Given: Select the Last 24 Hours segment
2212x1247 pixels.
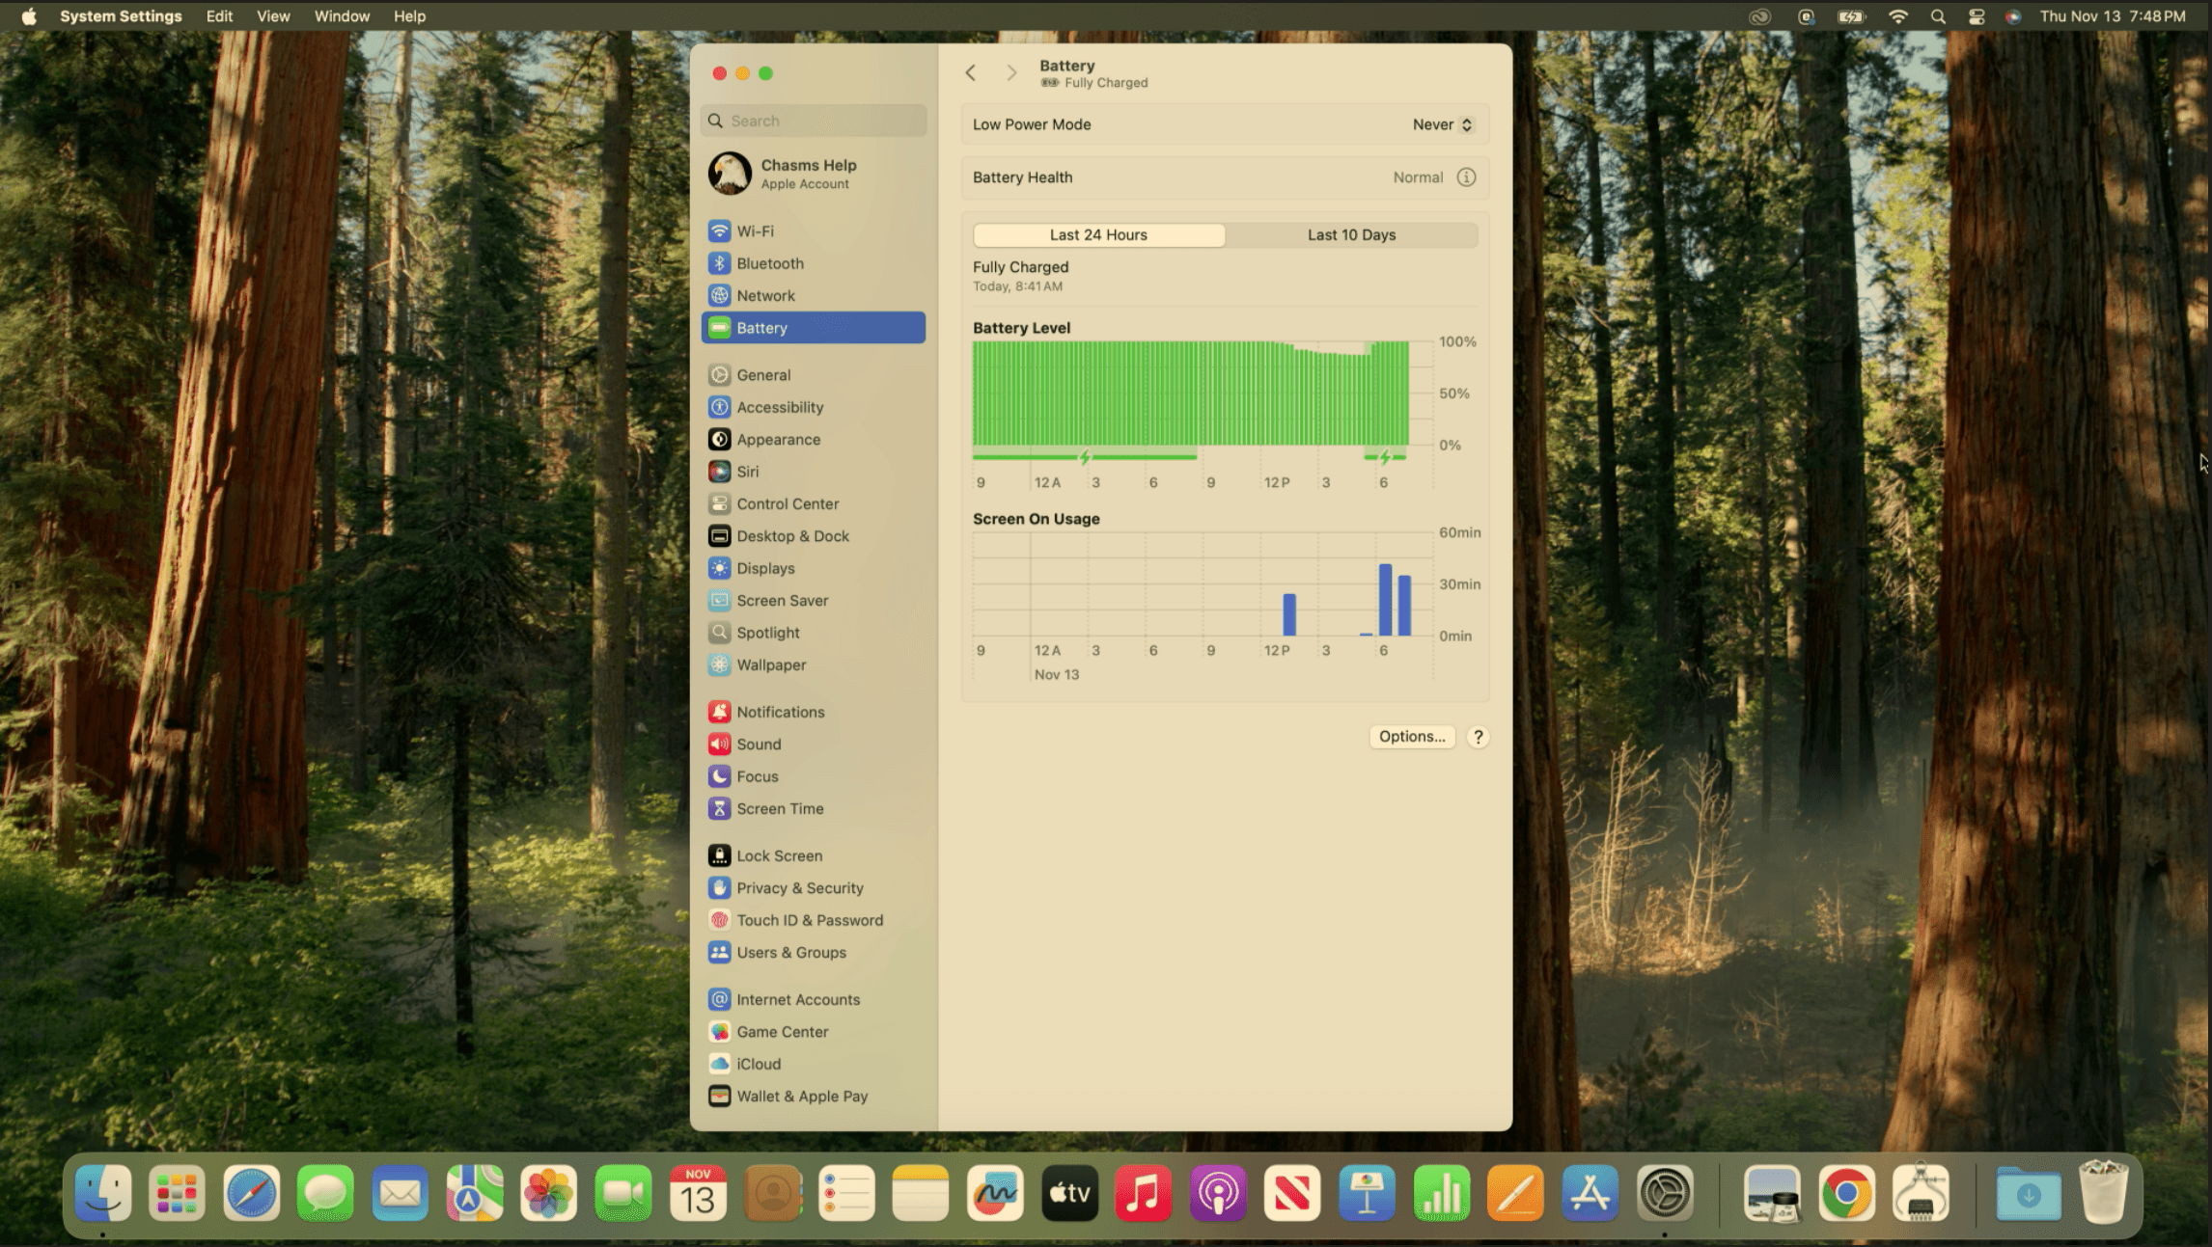Looking at the screenshot, I should click(x=1098, y=235).
